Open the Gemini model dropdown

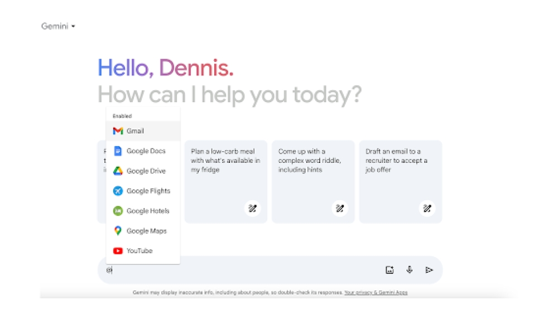[x=58, y=26]
